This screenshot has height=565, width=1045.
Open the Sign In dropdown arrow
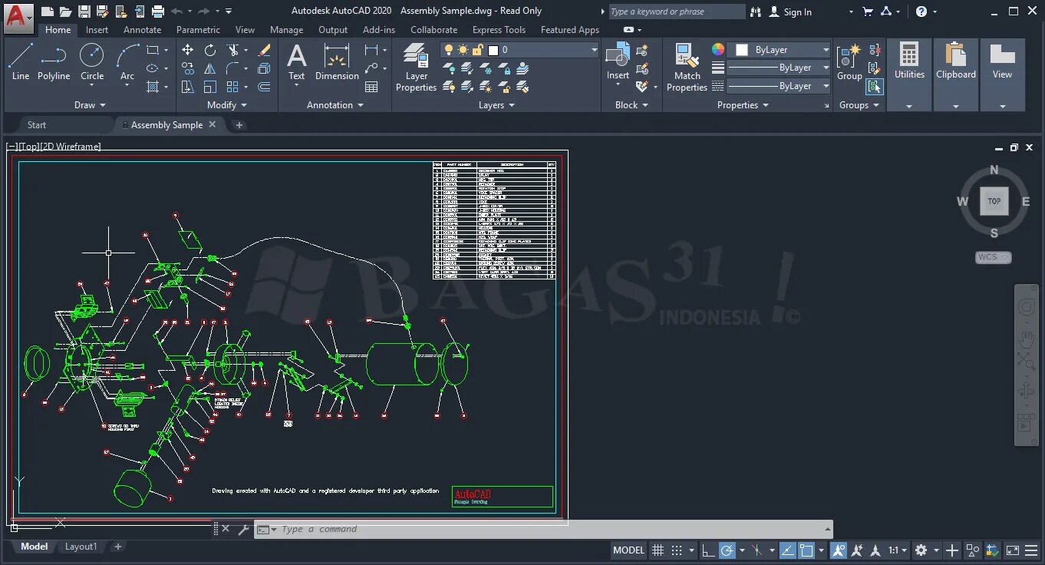point(851,12)
